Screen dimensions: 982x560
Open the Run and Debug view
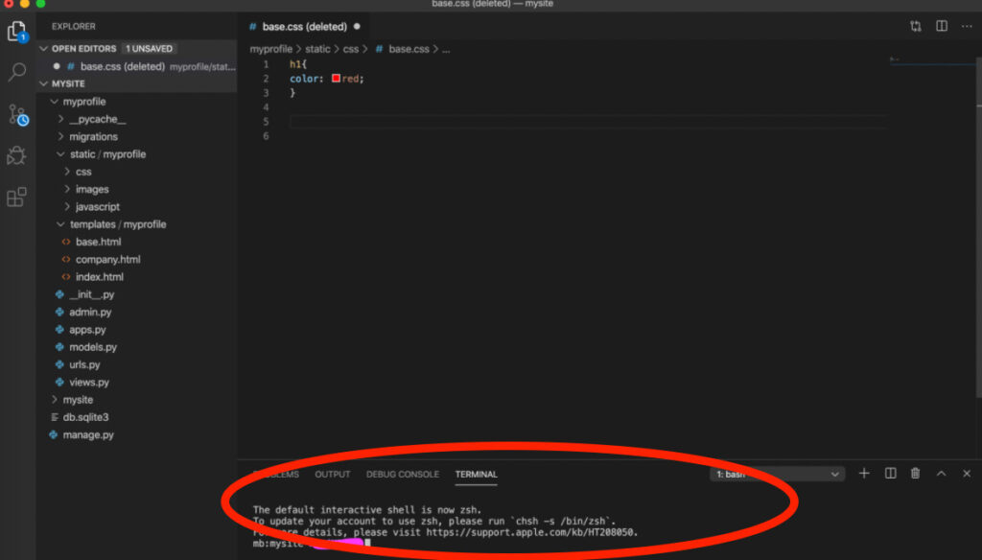pos(16,156)
